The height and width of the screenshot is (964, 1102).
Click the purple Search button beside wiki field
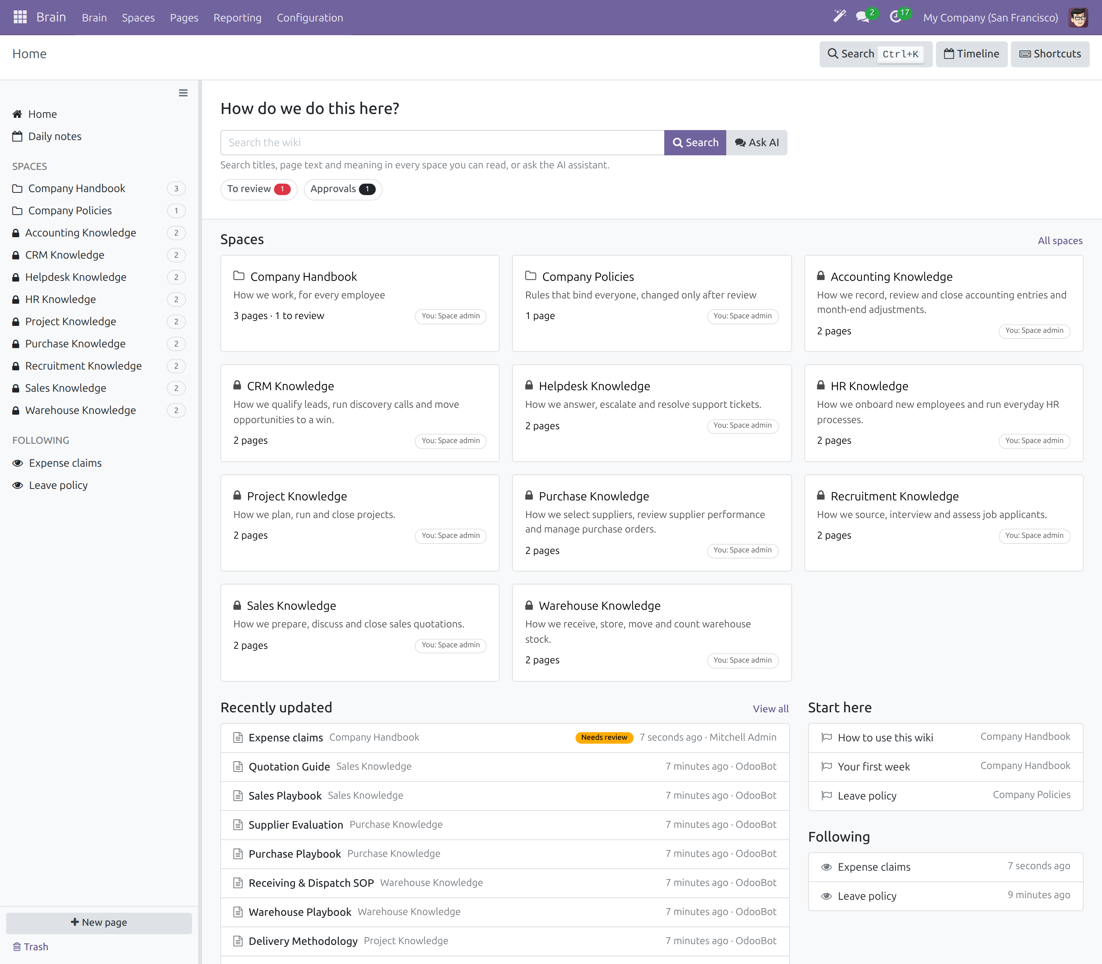(695, 143)
